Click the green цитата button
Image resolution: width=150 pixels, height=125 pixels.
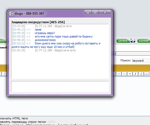point(123,41)
